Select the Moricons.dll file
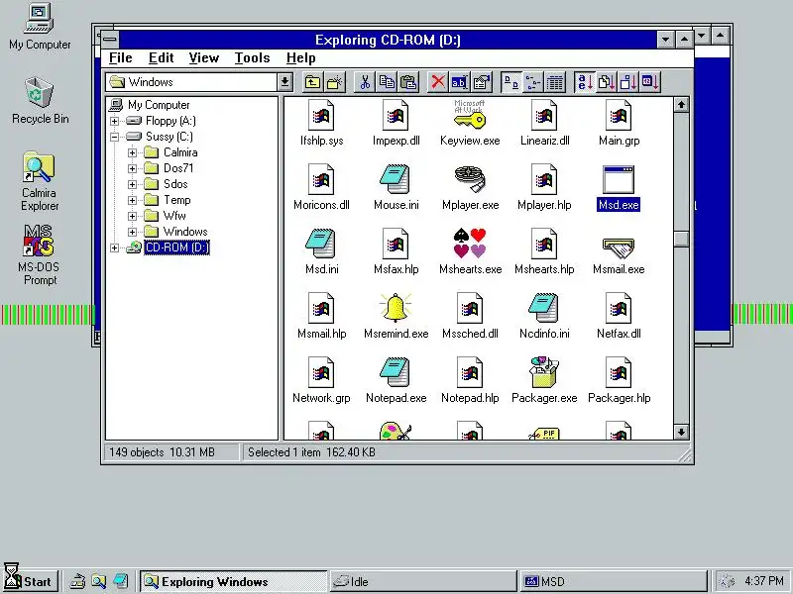 (x=321, y=187)
